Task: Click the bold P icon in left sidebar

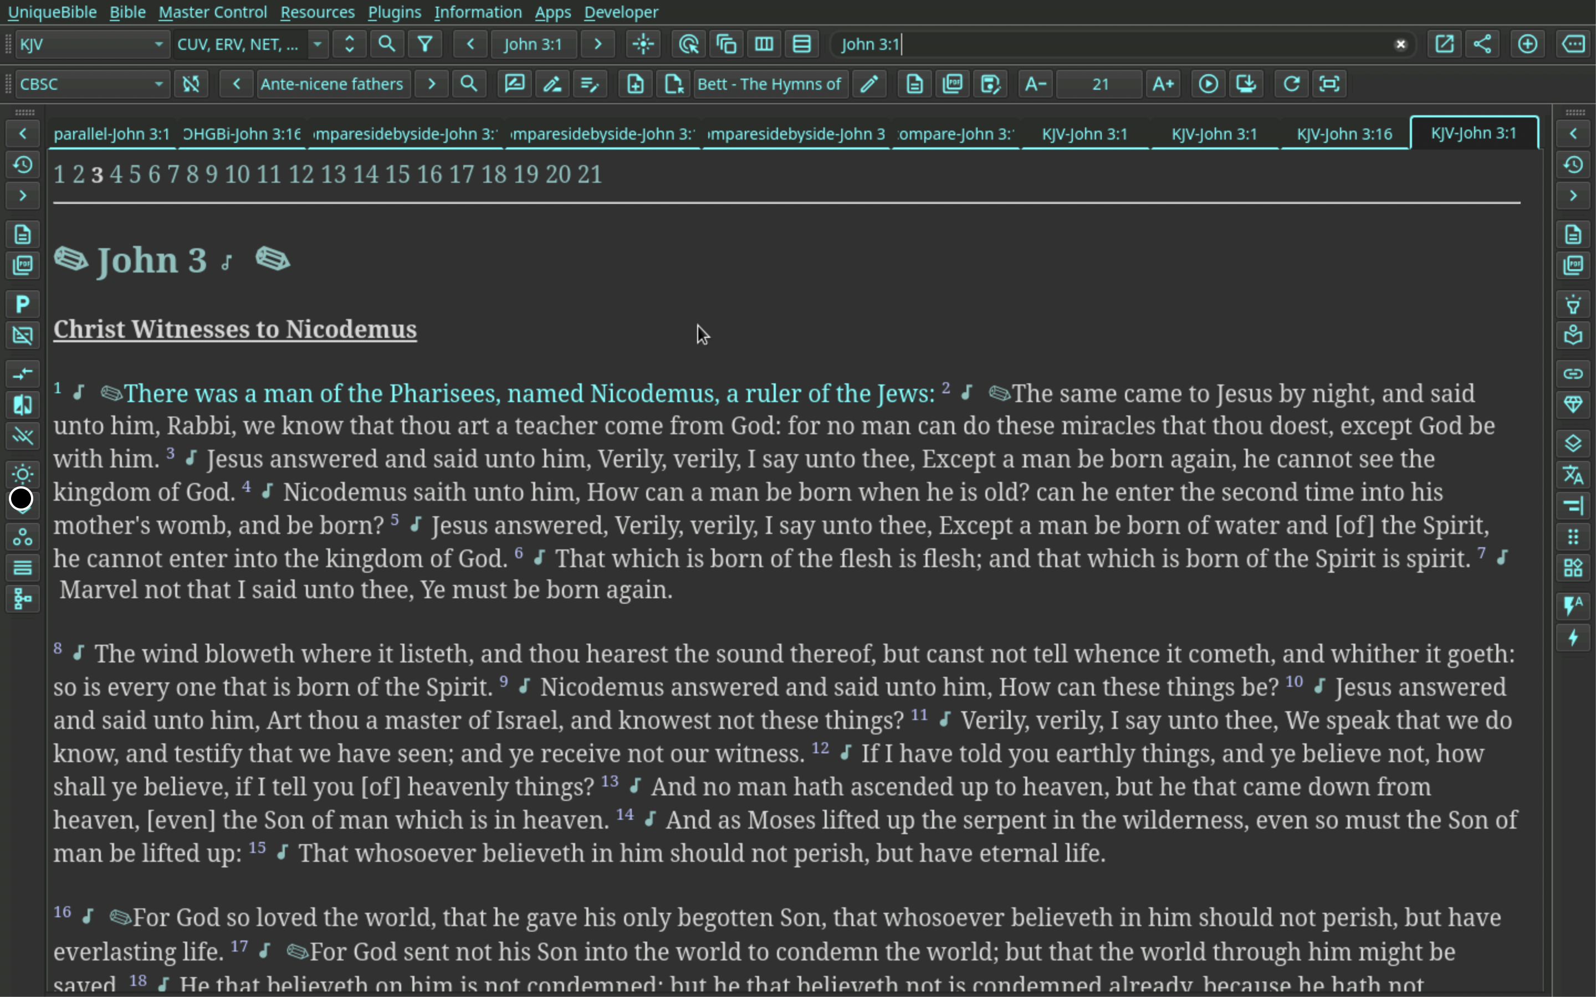Action: coord(22,304)
